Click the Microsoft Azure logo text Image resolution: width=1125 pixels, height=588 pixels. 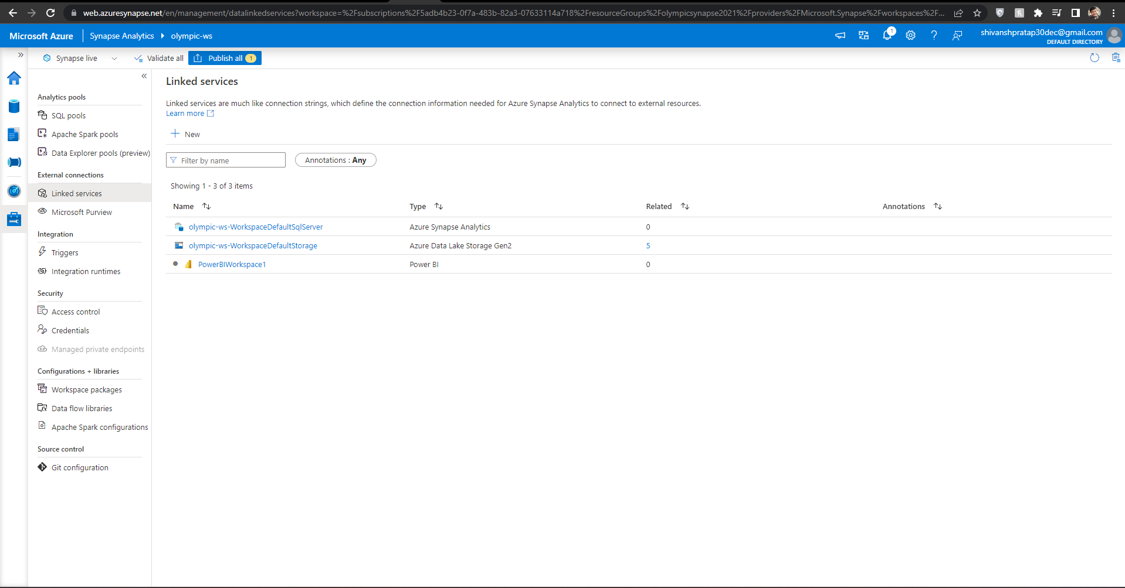tap(41, 36)
